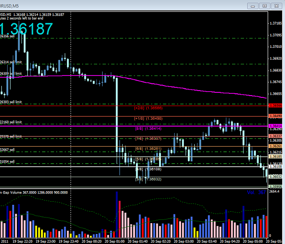Click the [+1/8] (1.36490) level label
The height and width of the screenshot is (244, 285).
[x=148, y=118]
